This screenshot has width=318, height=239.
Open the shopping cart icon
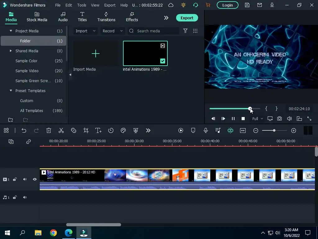point(208,5)
